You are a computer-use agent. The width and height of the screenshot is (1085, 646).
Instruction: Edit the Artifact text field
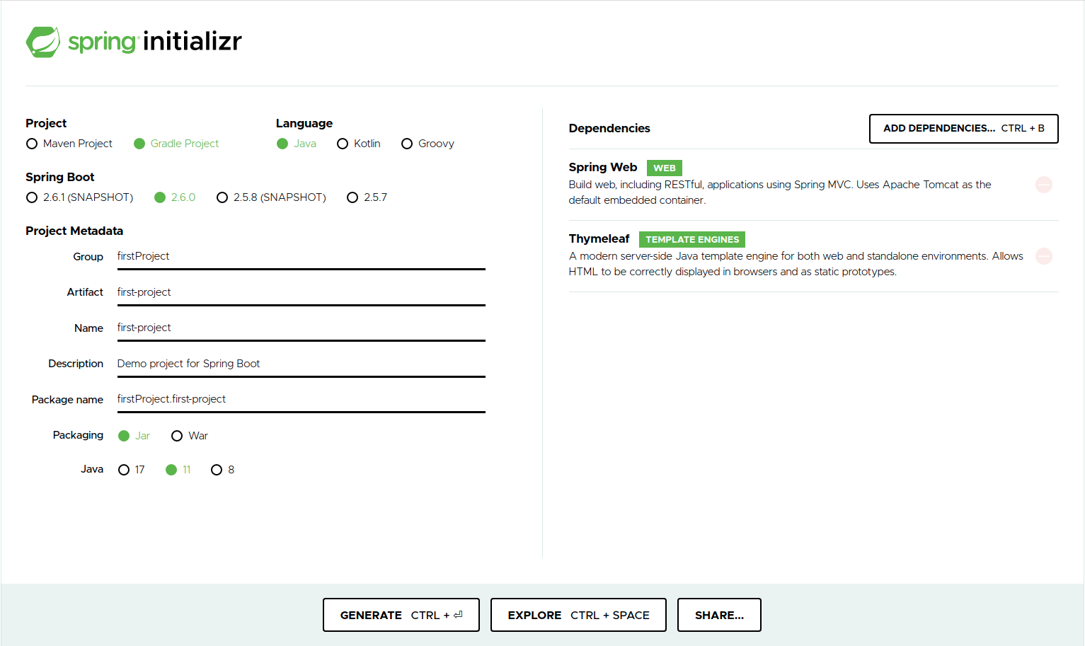click(x=302, y=293)
